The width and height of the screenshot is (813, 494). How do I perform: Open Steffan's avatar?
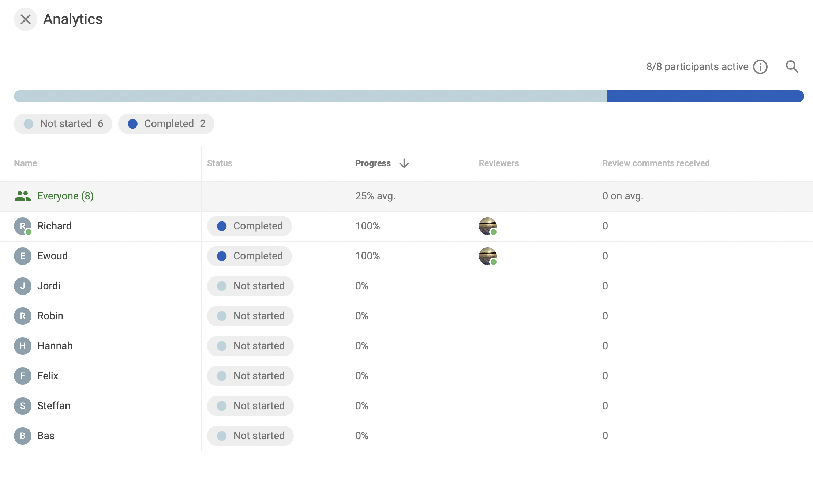pos(23,406)
